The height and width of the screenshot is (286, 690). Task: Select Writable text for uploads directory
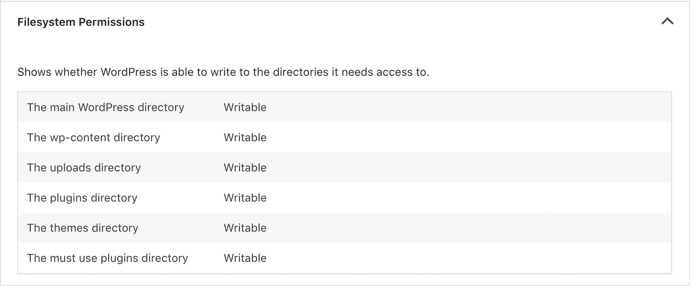(x=245, y=168)
